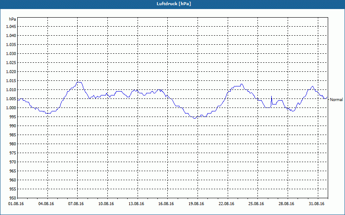The width and height of the screenshot is (345, 215).
Task: Select the 990 axis value
Action: [13, 126]
